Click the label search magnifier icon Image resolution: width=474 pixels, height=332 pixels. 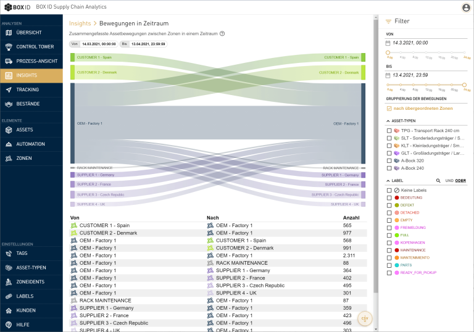438,181
